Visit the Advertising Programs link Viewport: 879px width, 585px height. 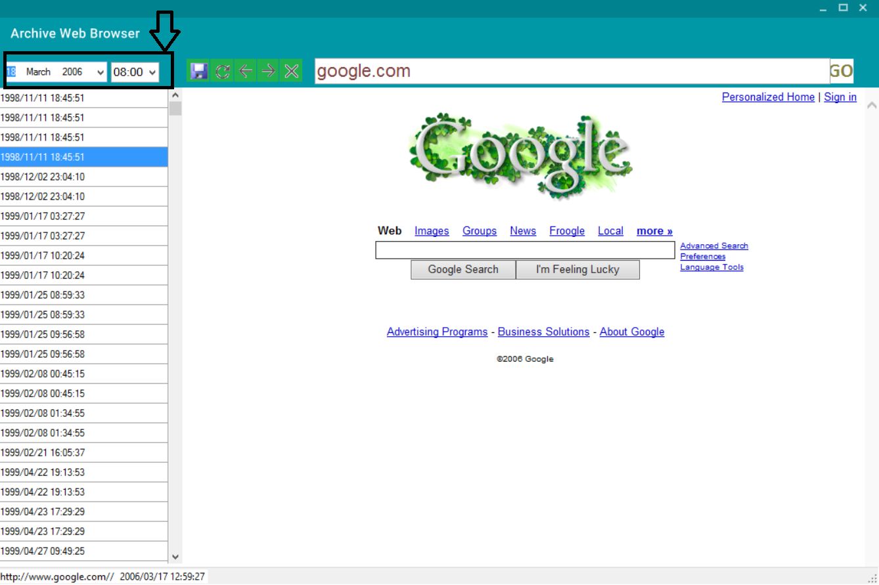click(x=437, y=332)
